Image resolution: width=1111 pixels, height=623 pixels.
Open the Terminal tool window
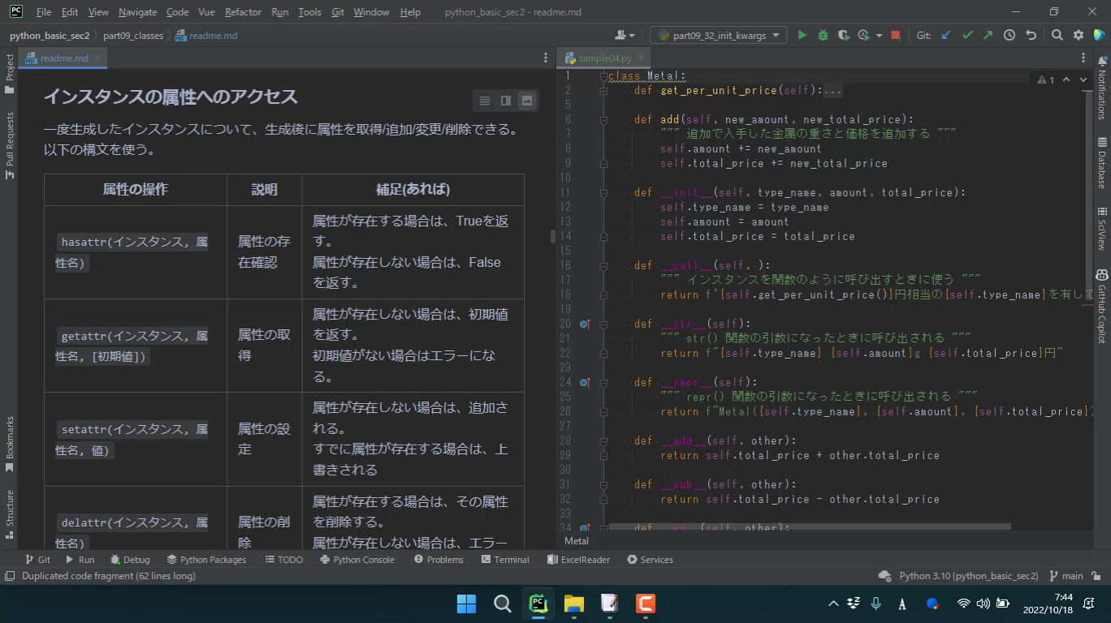[x=505, y=560]
